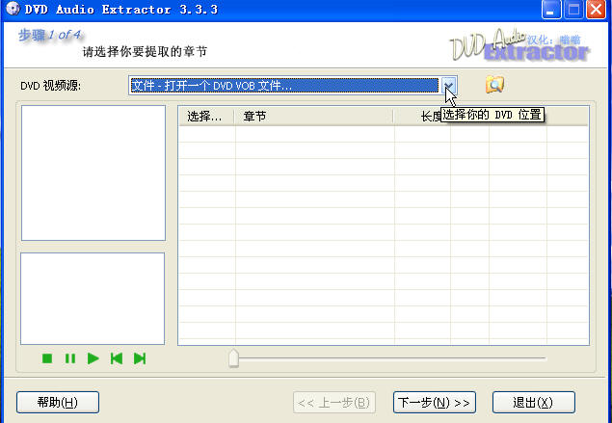Click the 帮助(H) button
612x423 pixels.
pyautogui.click(x=58, y=402)
